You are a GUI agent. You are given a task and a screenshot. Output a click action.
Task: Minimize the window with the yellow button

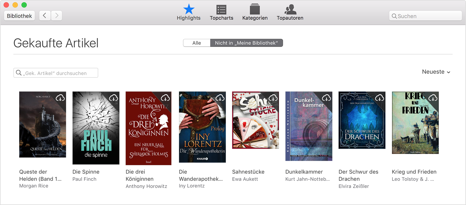(15, 5)
